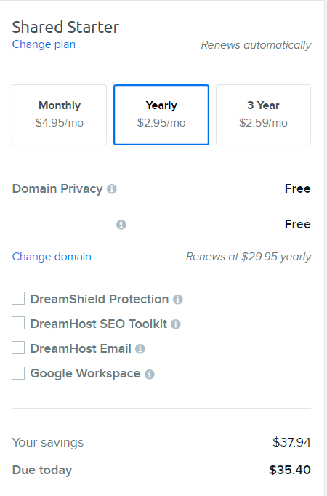Show DreamShield Protection info tooltip icon
The width and height of the screenshot is (327, 496).
(x=178, y=300)
